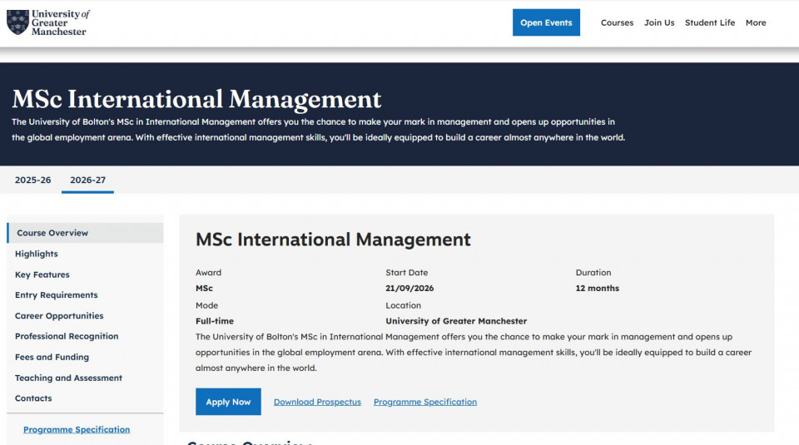Navigate to Professional Recognition section
799x445 pixels.
pyautogui.click(x=67, y=337)
